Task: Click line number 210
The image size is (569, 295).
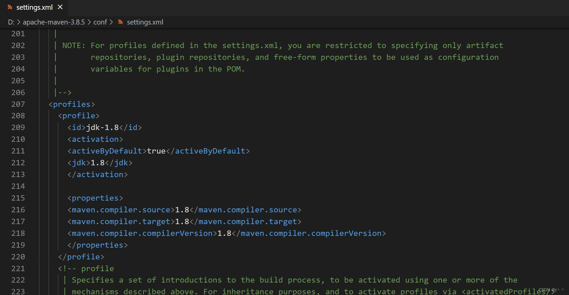Action: coord(18,139)
